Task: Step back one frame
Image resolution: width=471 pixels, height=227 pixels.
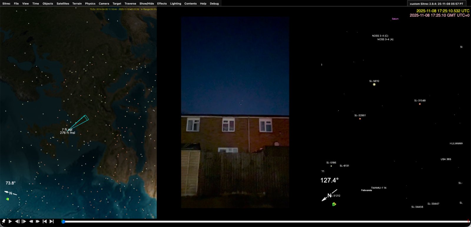Action: (x=17, y=221)
